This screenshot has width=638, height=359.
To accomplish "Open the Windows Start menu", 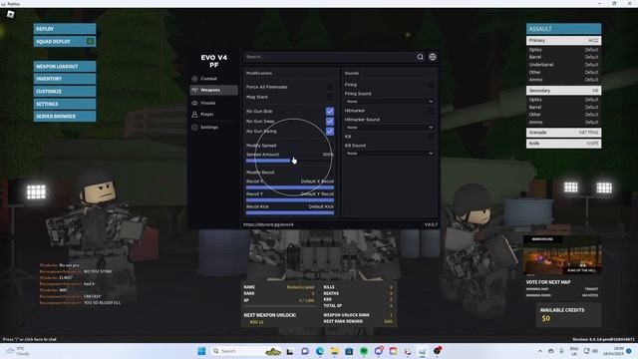I will tap(201, 351).
